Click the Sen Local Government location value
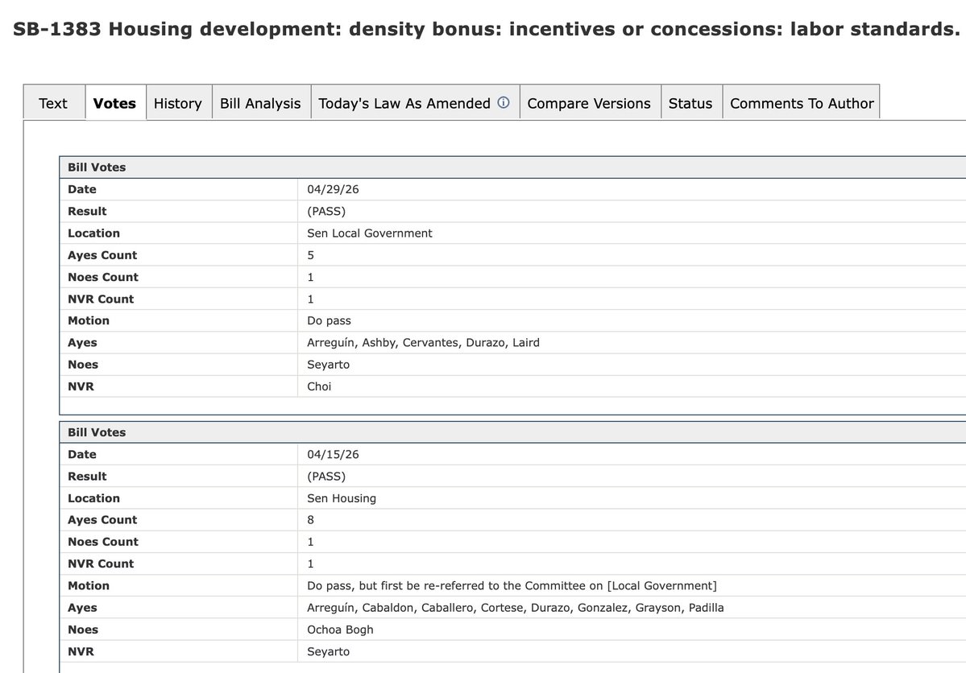The image size is (966, 673). (x=370, y=233)
